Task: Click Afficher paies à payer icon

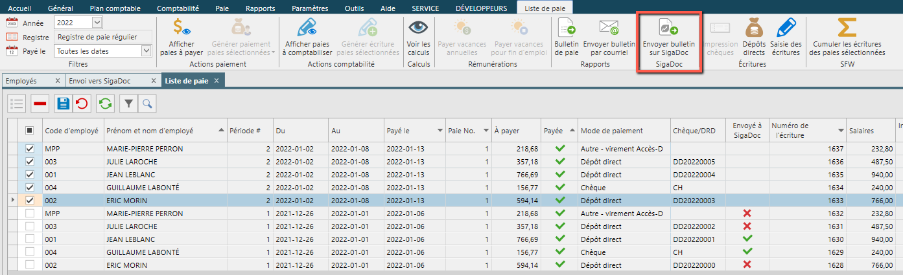Action: tap(182, 28)
